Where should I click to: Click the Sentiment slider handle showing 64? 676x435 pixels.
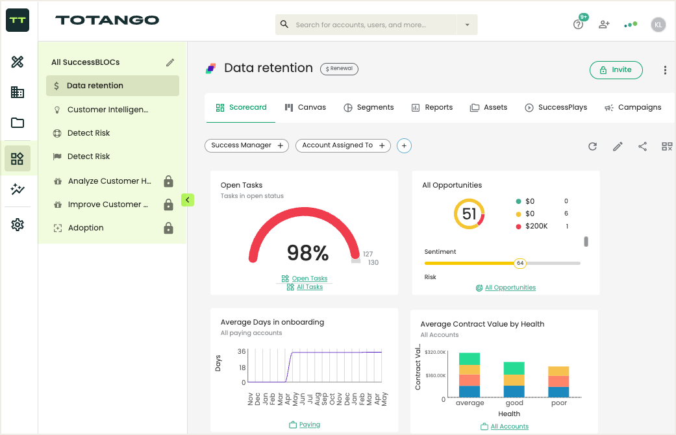[520, 263]
